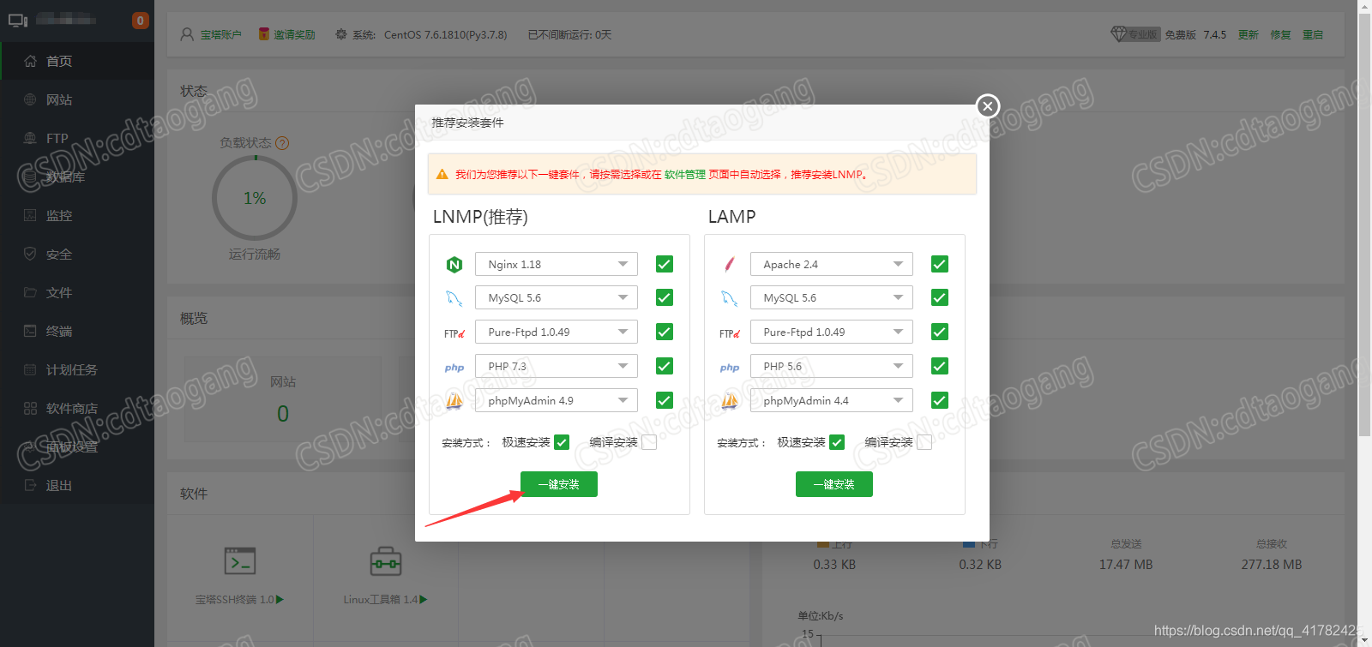Click LAMP 一键安装 button
The height and width of the screenshot is (647, 1372).
coord(834,484)
